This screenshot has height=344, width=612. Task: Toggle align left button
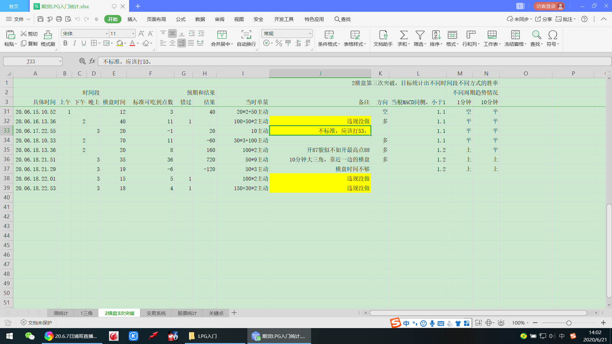(163, 43)
